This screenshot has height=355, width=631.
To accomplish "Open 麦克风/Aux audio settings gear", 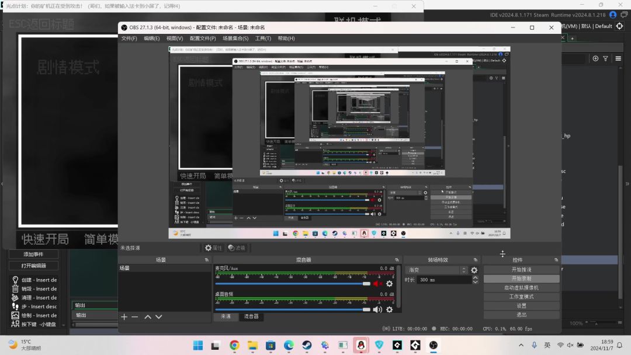I will pos(390,284).
